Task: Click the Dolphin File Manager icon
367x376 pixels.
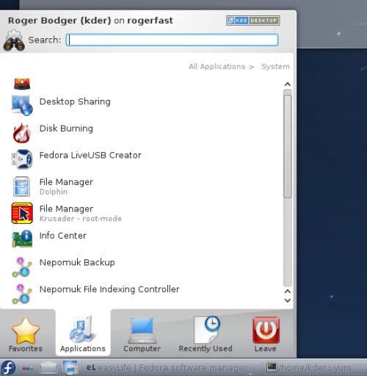Action: click(22, 186)
